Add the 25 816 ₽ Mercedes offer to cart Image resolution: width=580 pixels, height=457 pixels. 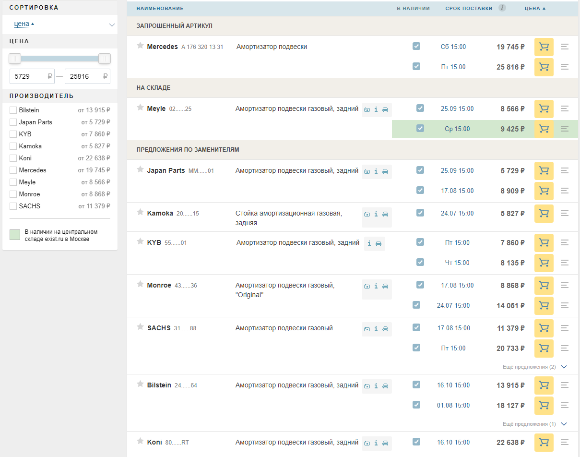point(544,67)
